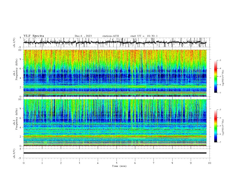Click time axis tick label "6"
This screenshot has width=236, height=183.
point(135,163)
